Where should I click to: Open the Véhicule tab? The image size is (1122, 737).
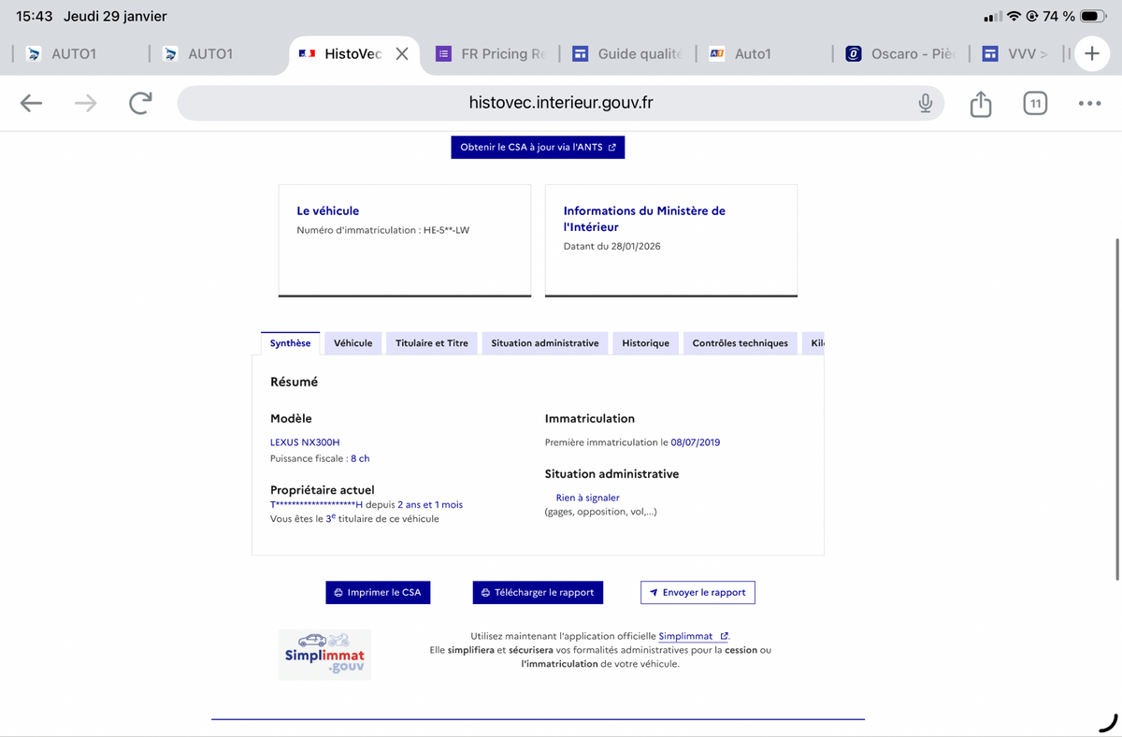pyautogui.click(x=352, y=343)
